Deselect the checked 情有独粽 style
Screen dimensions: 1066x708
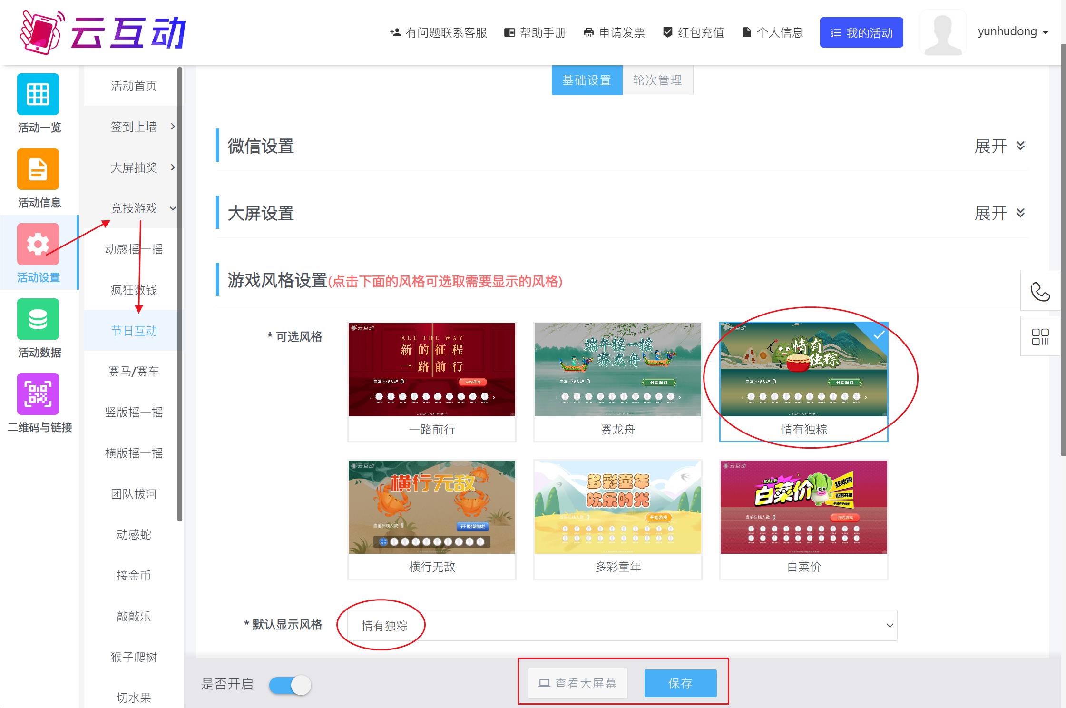tap(803, 370)
